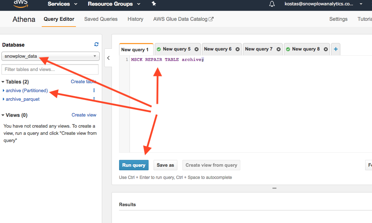Viewport: 372px width, 223px height.
Task: Click the Create view link
Action: pos(84,115)
